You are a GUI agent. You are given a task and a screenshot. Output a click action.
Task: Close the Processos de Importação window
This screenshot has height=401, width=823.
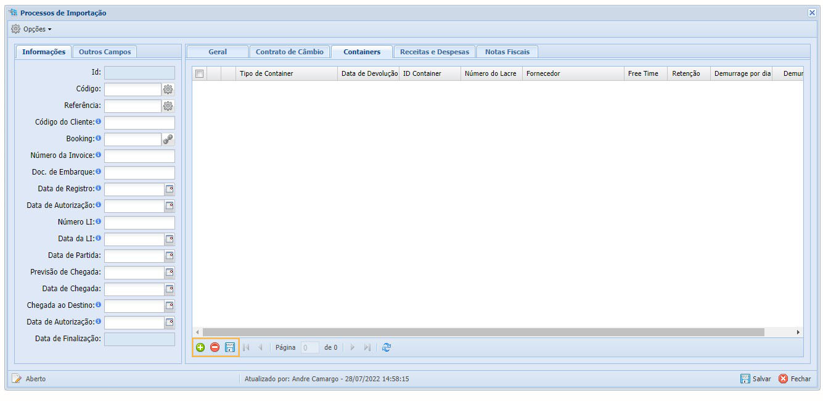pos(812,12)
